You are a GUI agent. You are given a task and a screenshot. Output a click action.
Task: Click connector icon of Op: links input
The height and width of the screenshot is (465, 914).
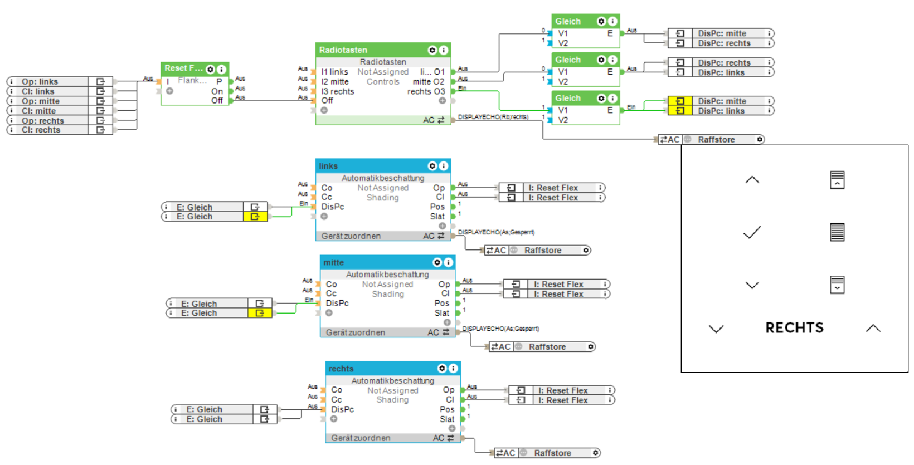click(100, 81)
